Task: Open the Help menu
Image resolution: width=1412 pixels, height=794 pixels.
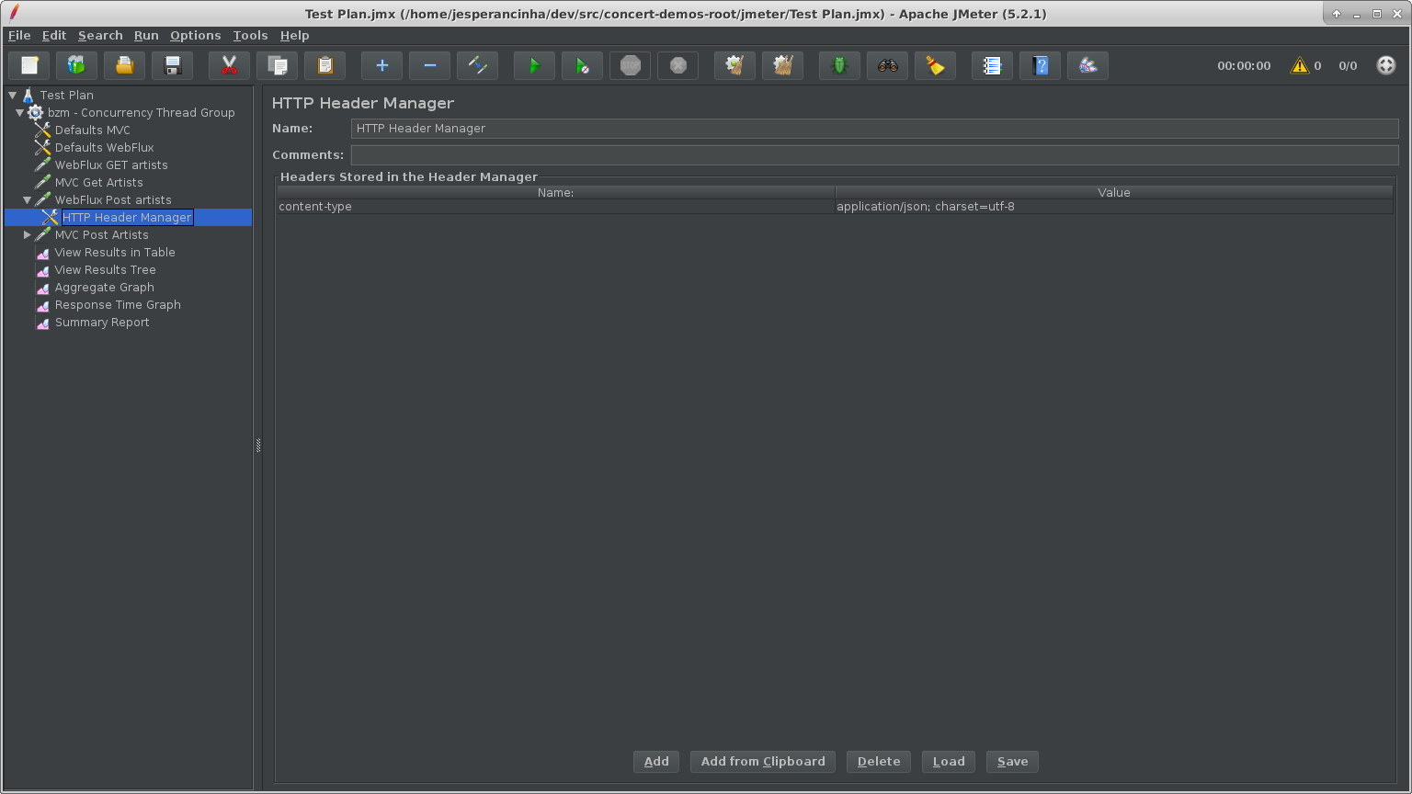Action: (294, 35)
